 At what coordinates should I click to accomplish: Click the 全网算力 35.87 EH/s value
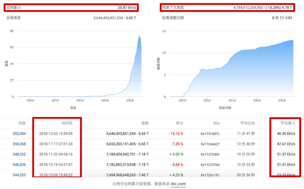click(x=127, y=8)
